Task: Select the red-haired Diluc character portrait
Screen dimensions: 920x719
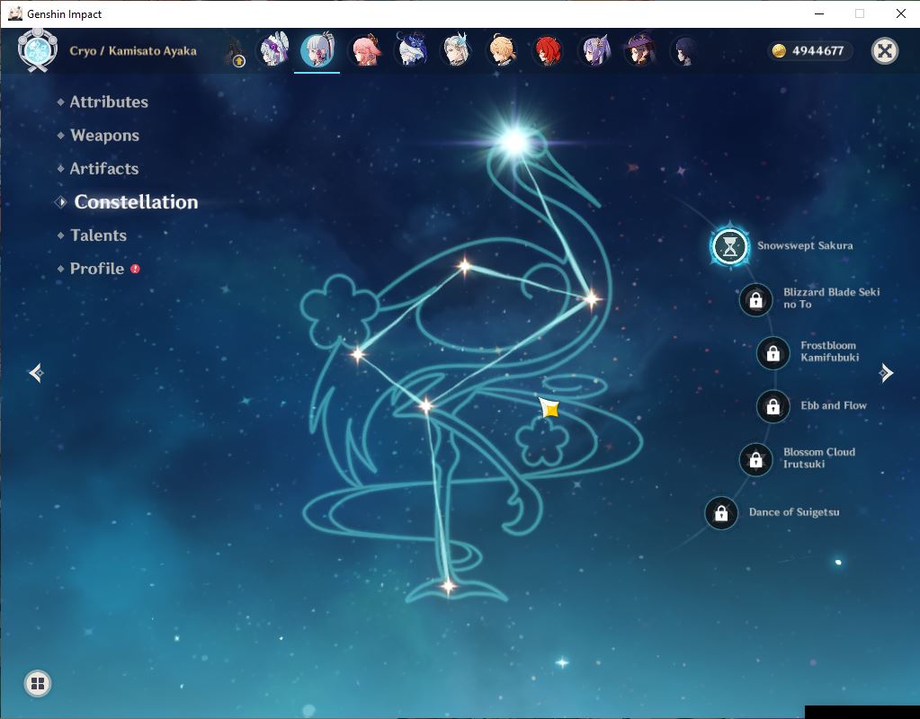Action: click(549, 50)
